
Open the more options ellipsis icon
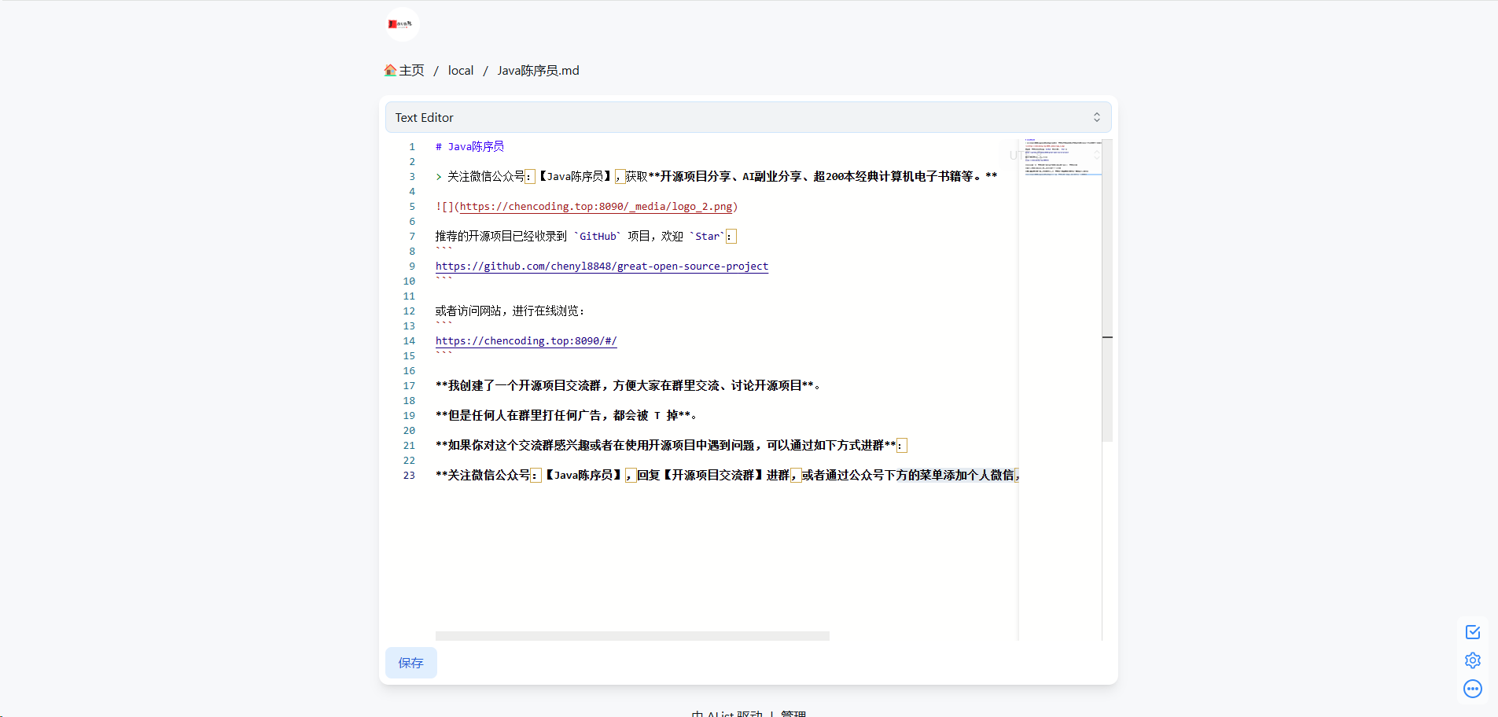[1473, 689]
